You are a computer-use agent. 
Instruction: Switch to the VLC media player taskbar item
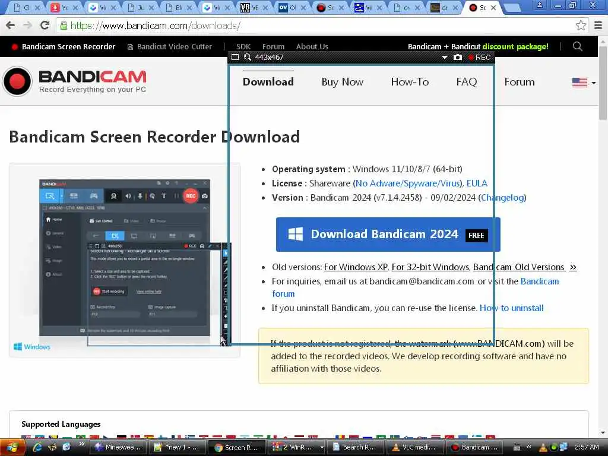[414, 447]
